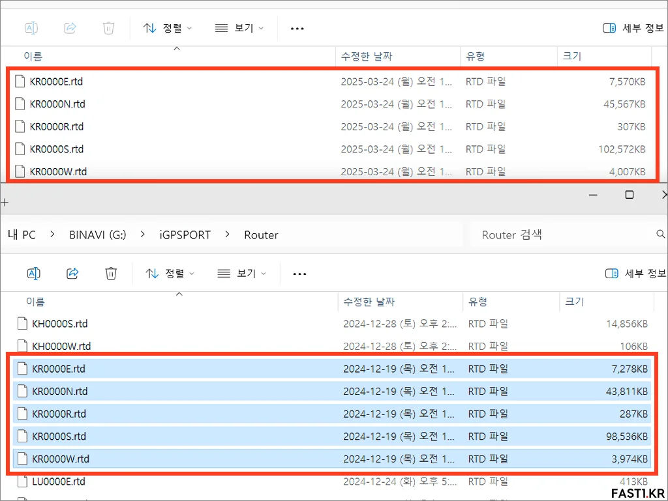Open 보기 view dropdown in lower Router window
Screen dimensions: 668x501
point(241,274)
